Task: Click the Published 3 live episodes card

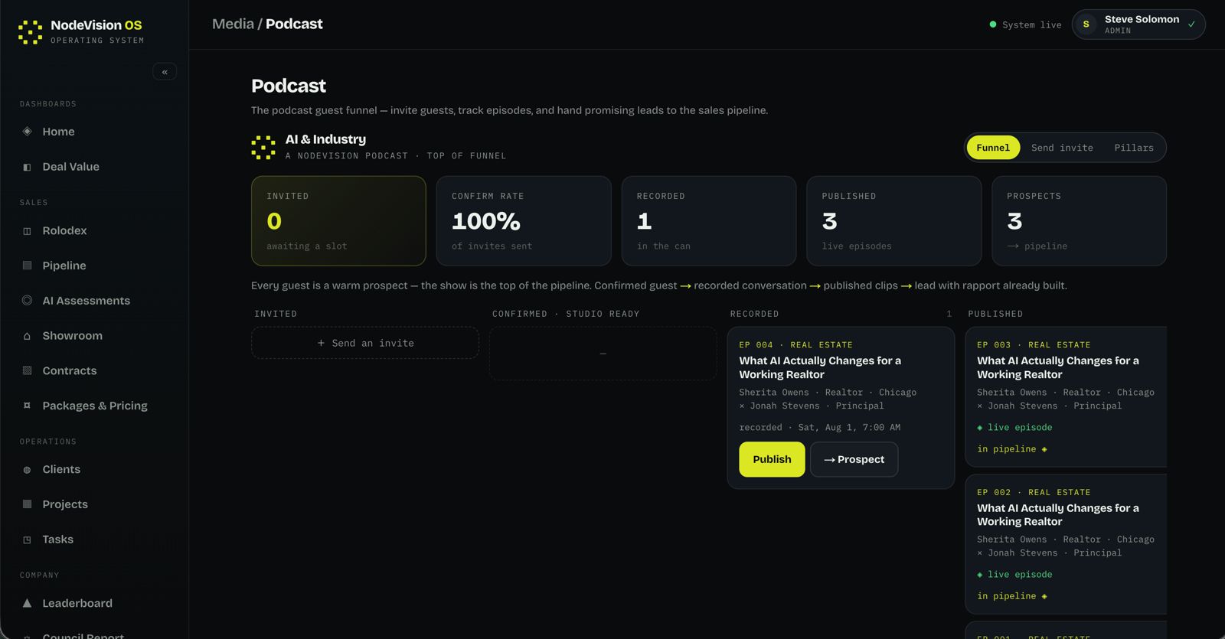Action: [894, 221]
